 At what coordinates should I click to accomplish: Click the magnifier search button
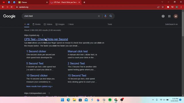[111, 16]
